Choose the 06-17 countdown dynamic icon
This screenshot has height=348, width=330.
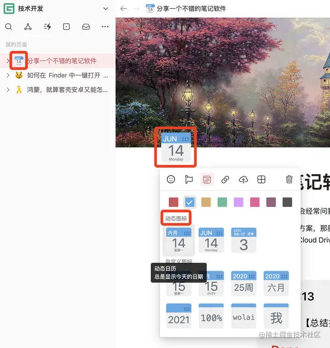244,240
